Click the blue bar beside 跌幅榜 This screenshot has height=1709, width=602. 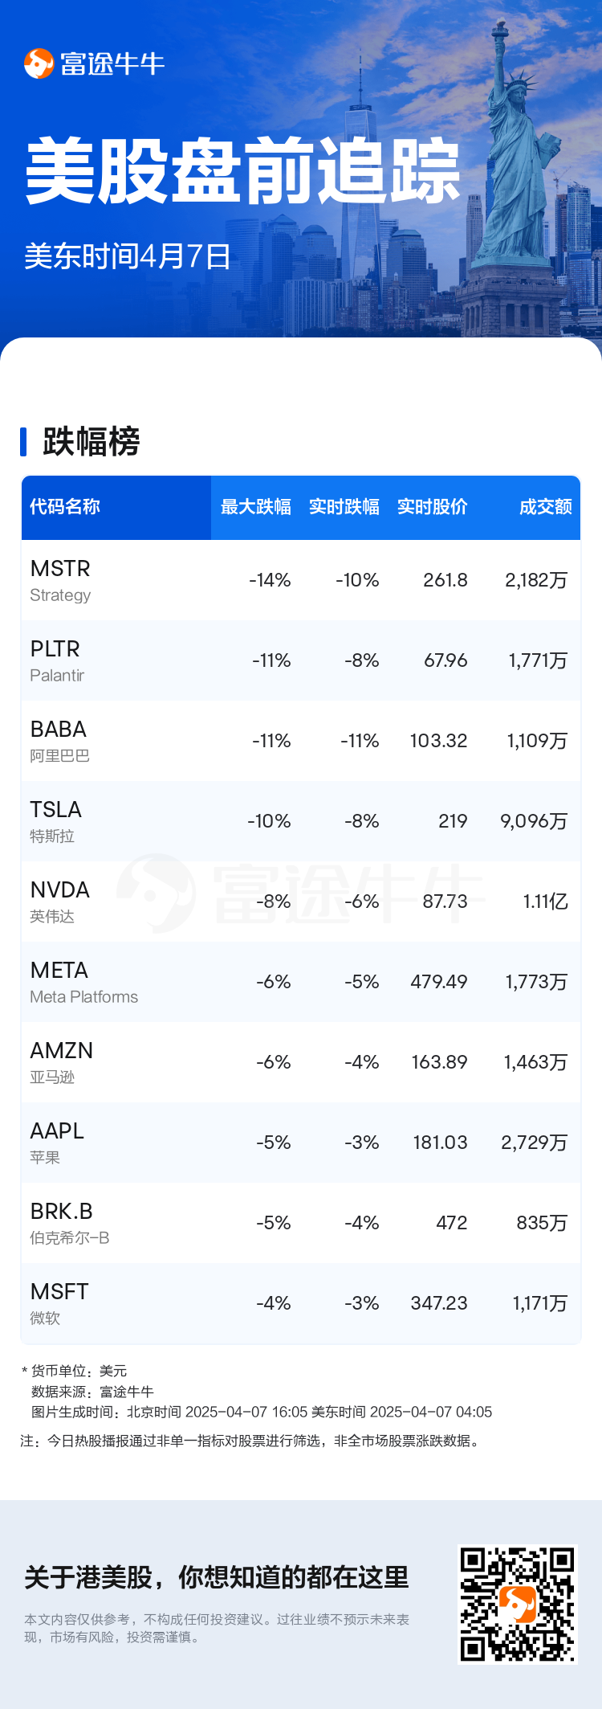(x=23, y=442)
